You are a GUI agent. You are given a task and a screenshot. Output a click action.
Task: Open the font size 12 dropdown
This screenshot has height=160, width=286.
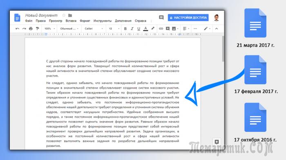[114, 28]
